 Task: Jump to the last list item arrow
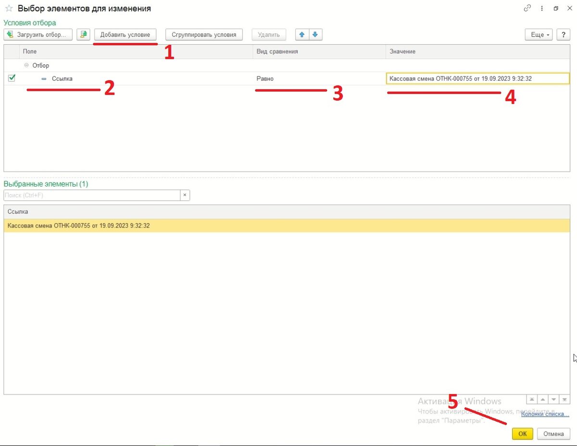[x=564, y=399]
